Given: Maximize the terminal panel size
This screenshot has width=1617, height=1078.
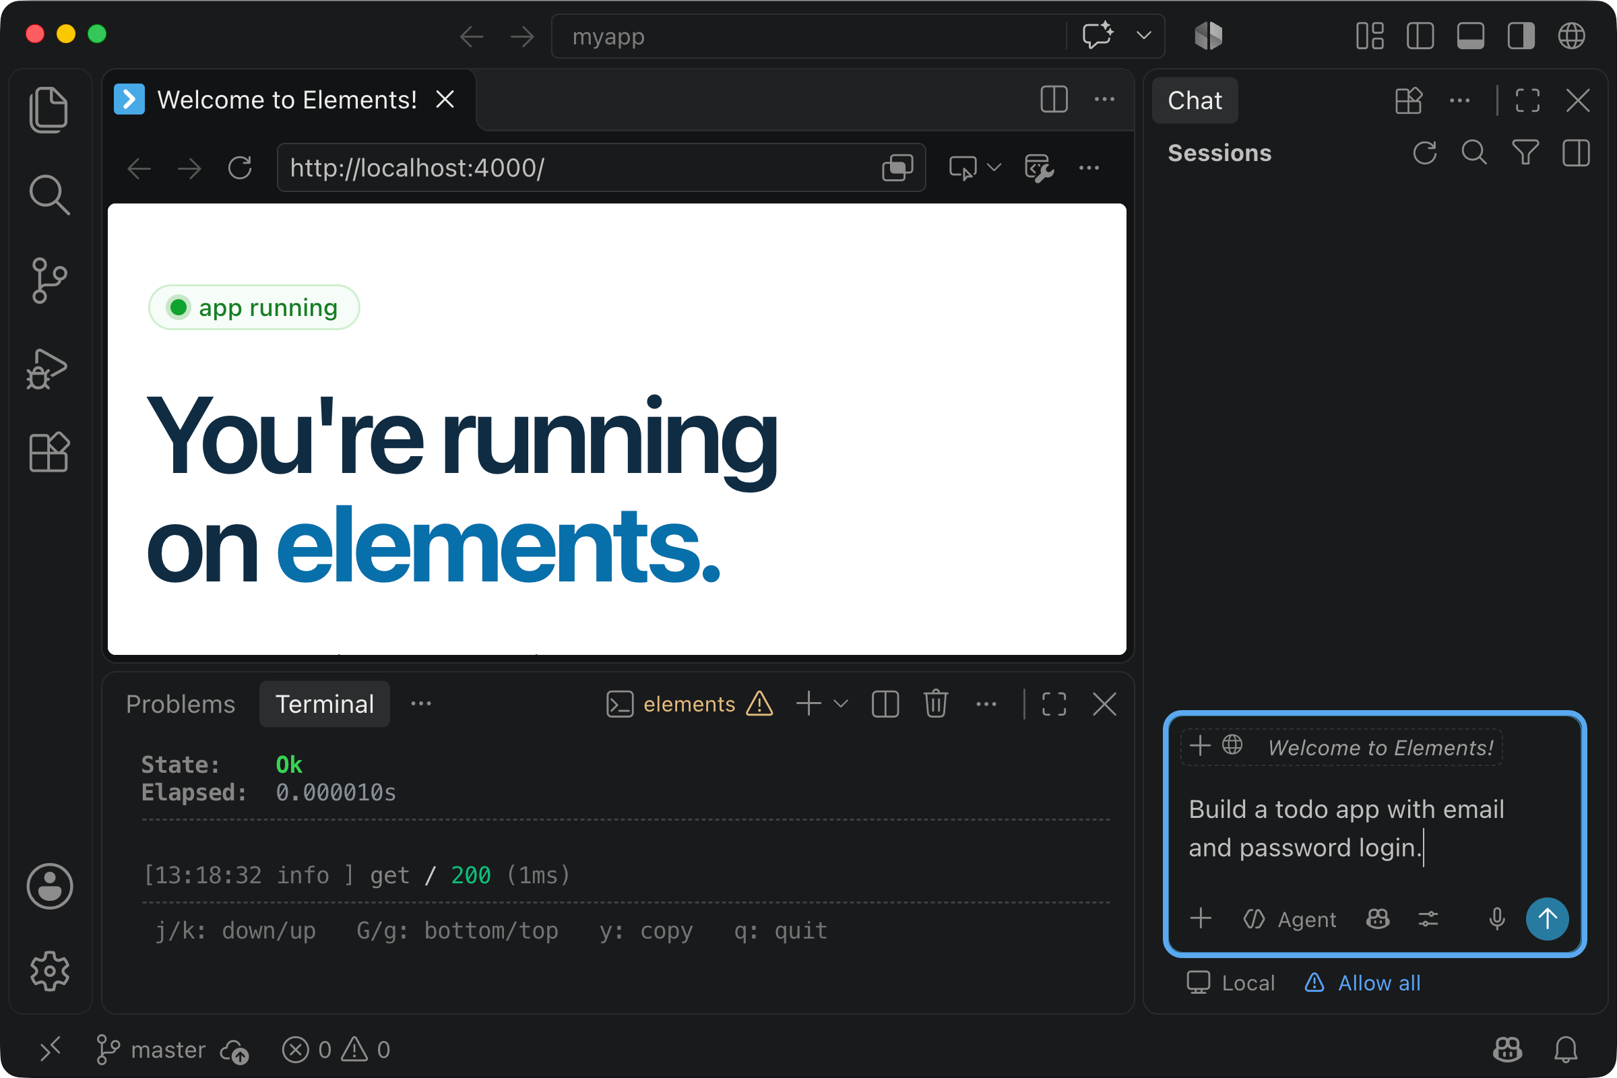Looking at the screenshot, I should point(1054,704).
